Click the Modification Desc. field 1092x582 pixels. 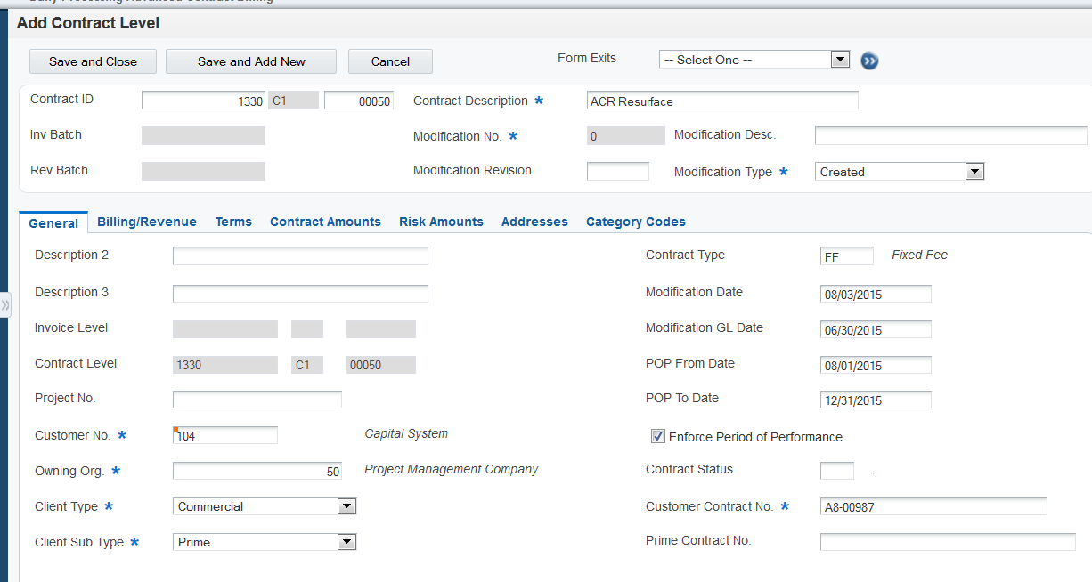(x=950, y=135)
